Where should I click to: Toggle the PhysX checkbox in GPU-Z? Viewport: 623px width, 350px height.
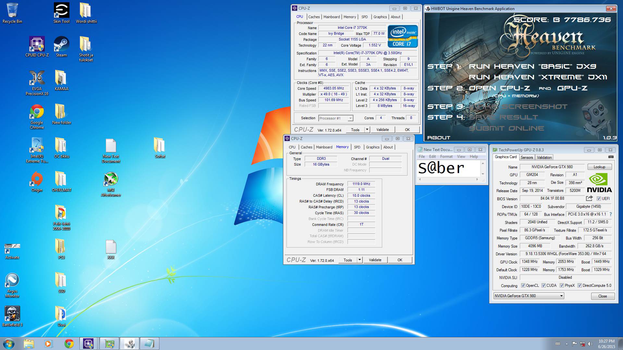tap(562, 286)
